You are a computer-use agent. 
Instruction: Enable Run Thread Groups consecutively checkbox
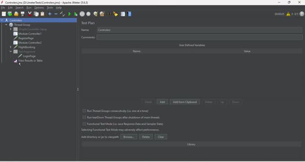pyautogui.click(x=84, y=111)
